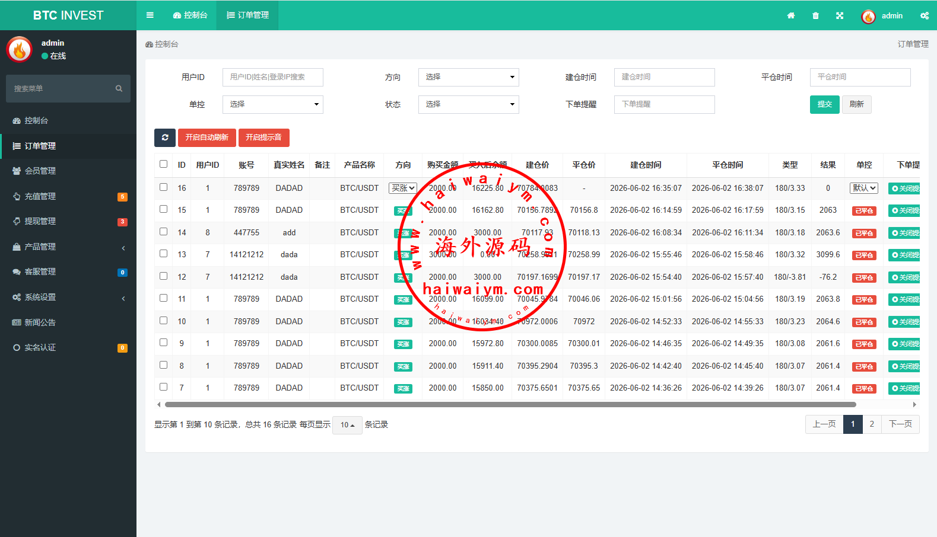Viewport: 937px width, 537px height.
Task: Click the 刷新 button beside 提交
Action: 856,104
